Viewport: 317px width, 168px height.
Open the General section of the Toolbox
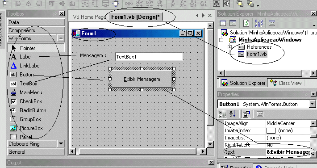[36, 152]
